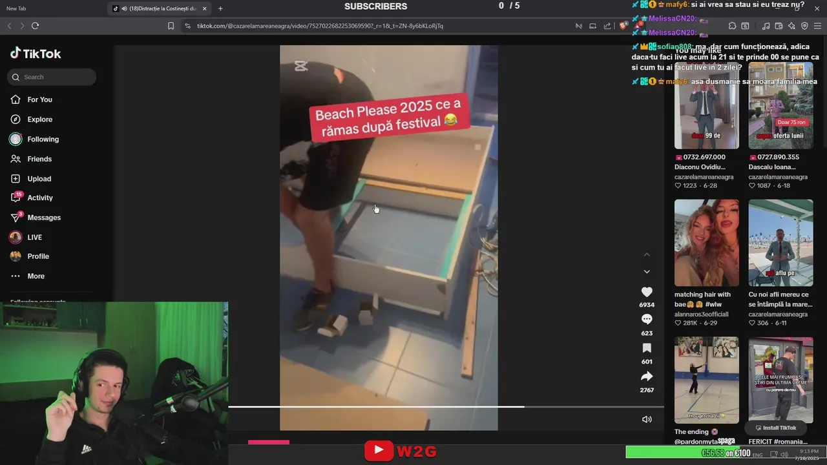Click the playing TikTok video

tap(388, 238)
